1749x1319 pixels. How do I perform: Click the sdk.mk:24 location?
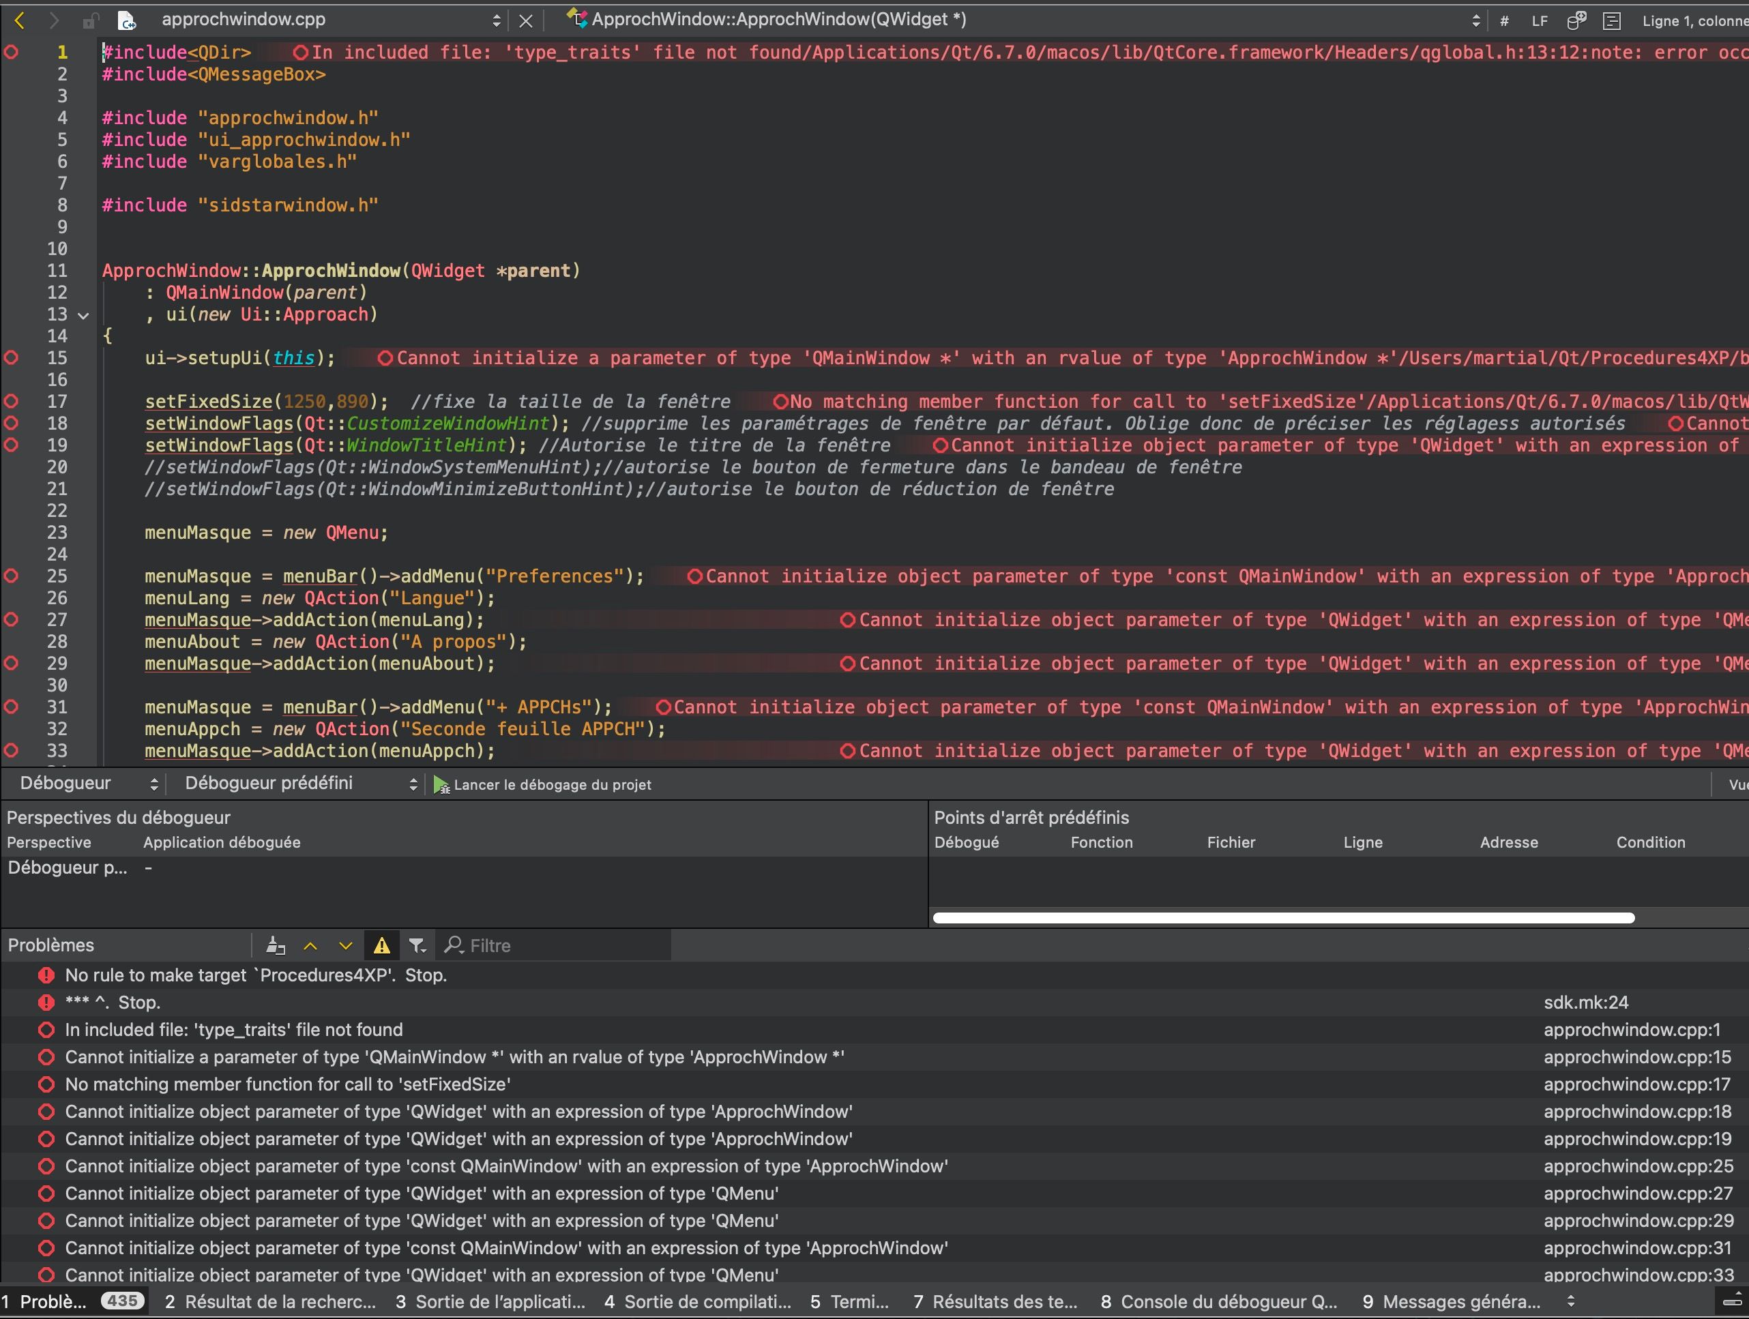click(1585, 1002)
